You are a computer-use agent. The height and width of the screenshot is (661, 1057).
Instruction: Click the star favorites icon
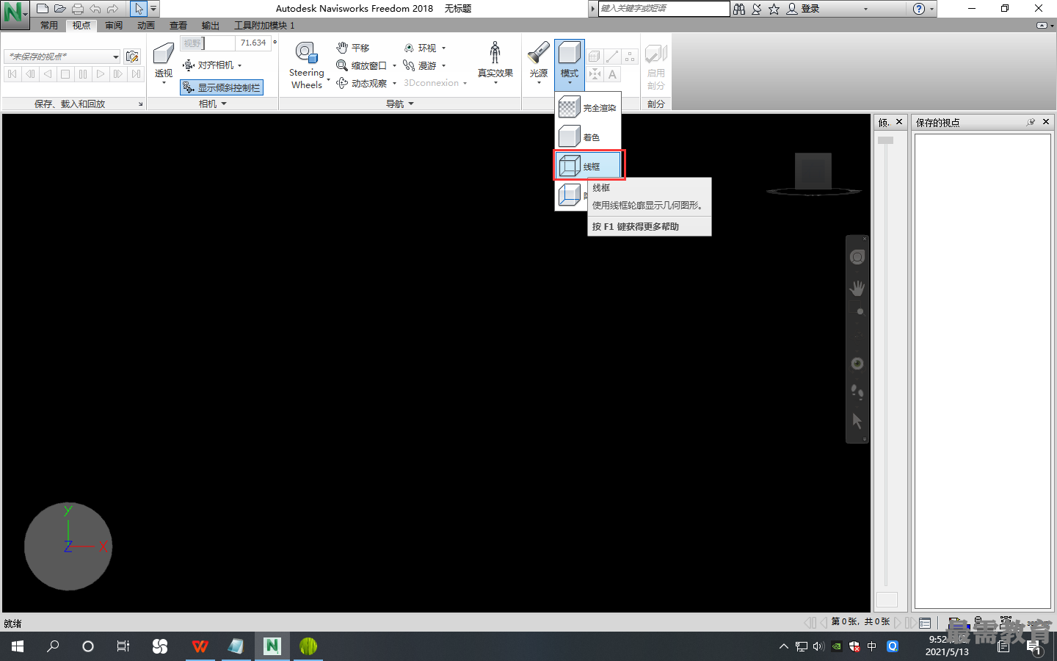click(x=774, y=9)
